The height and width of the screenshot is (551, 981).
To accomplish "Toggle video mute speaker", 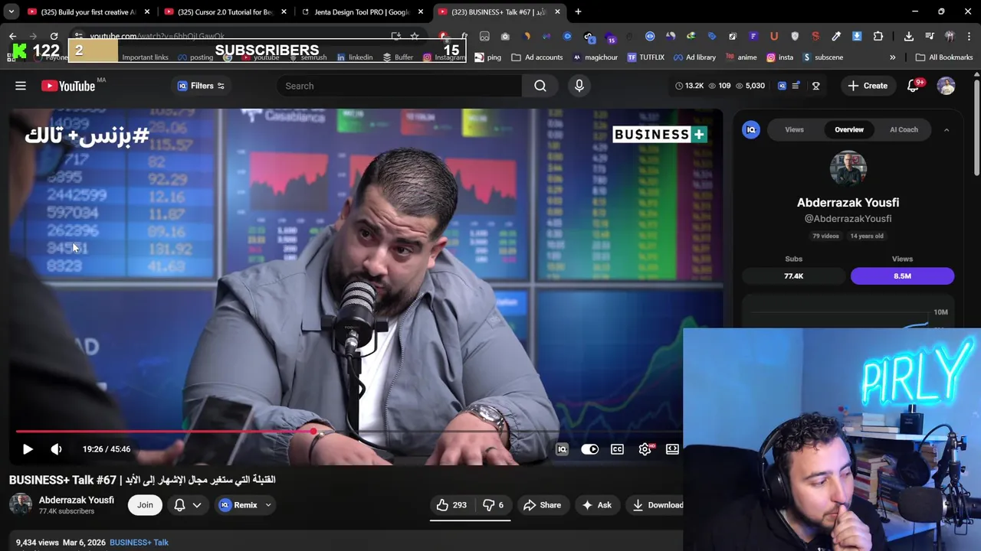I will coord(56,449).
